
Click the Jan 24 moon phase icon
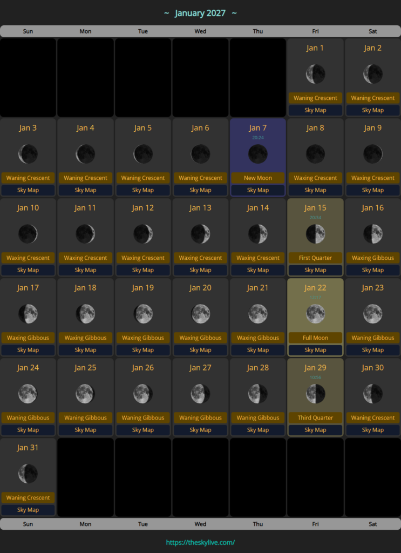28,394
